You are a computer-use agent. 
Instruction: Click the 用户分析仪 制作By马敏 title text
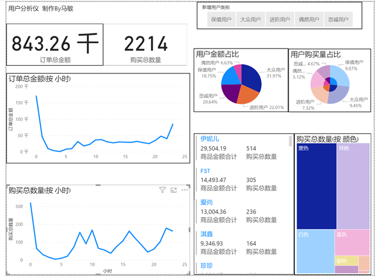40,9
